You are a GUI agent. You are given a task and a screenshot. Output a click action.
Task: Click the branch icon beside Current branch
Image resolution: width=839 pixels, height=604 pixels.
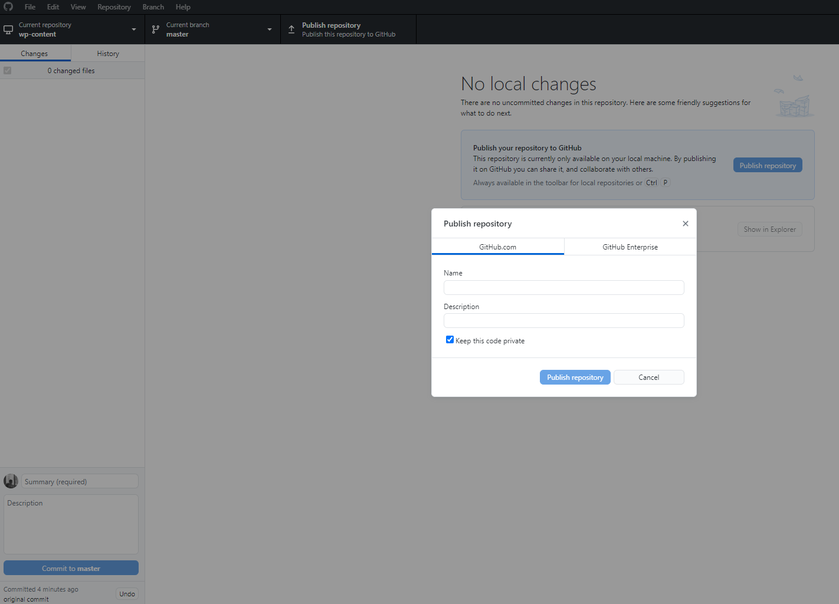coord(156,29)
